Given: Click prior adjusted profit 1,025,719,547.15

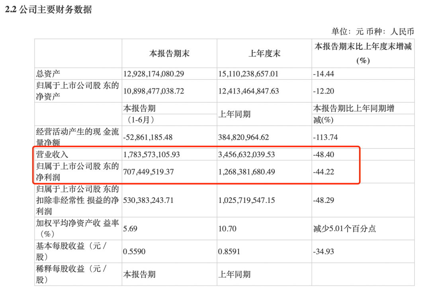Looking at the screenshot, I should coord(246,200).
